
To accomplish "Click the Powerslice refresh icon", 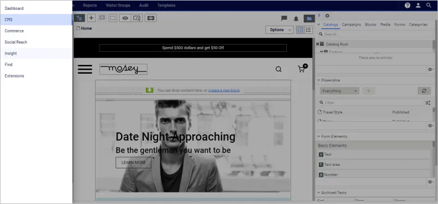I will point(424,91).
